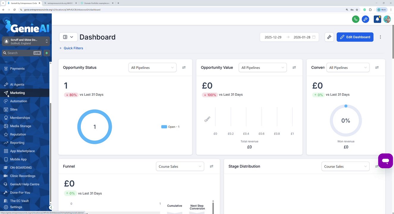Toggle the Open legend in Opportunity Status
Screen dimensions: 394x214
click(x=170, y=127)
